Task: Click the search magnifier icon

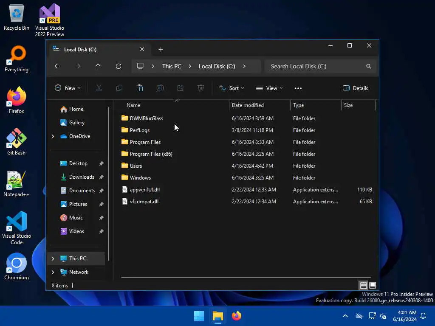Action: pyautogui.click(x=368, y=66)
